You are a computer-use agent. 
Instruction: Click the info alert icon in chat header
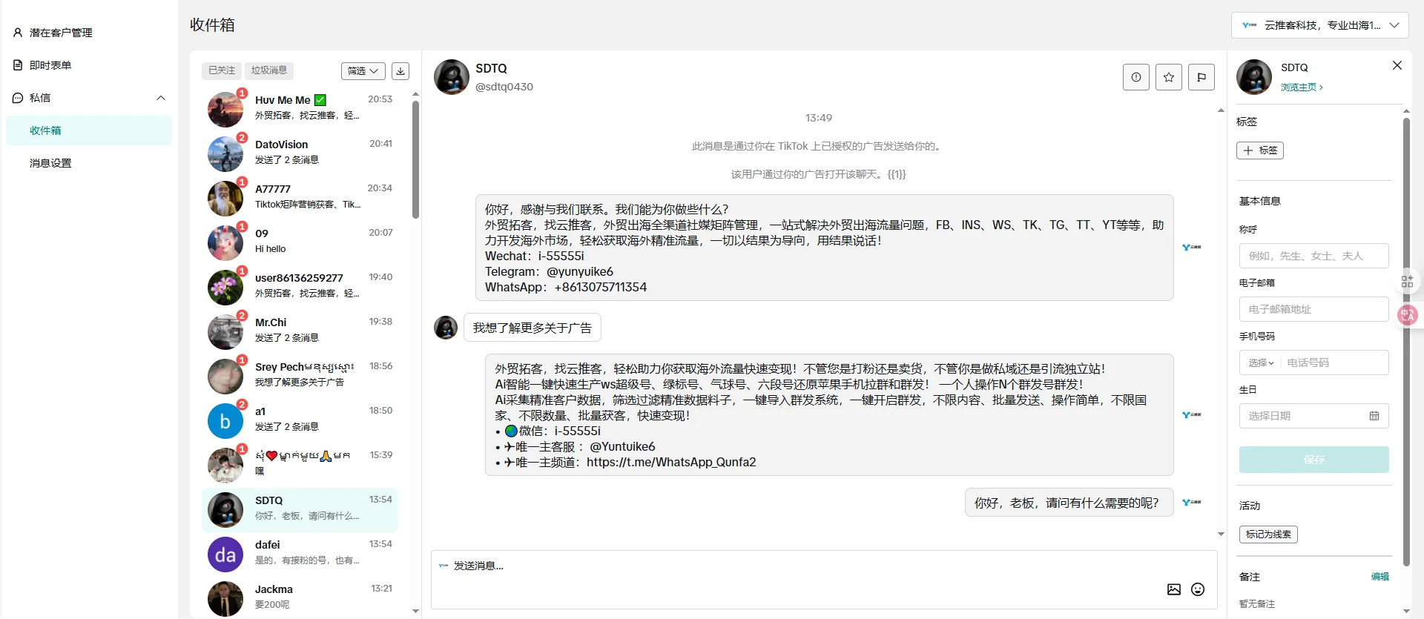[1136, 77]
